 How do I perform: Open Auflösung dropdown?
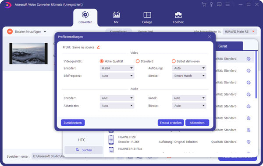(189, 68)
